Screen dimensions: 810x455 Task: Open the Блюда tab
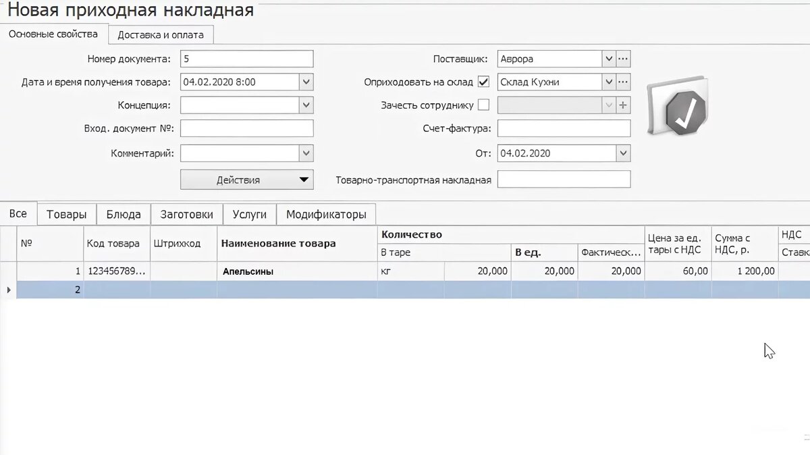pos(122,213)
